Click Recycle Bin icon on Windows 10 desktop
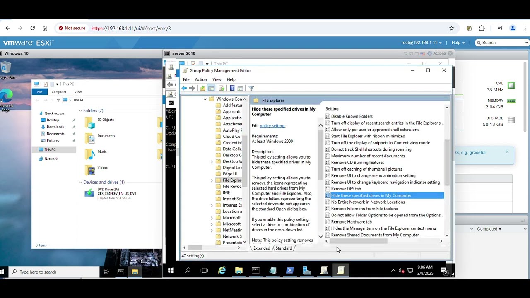The height and width of the screenshot is (298, 530). point(6,70)
